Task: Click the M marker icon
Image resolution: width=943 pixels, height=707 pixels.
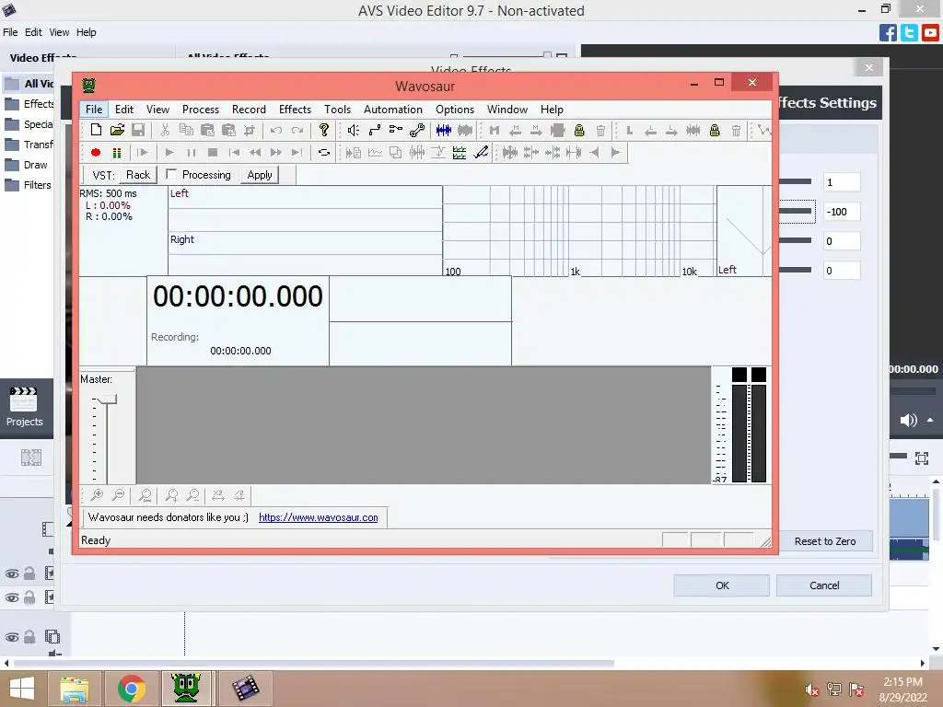Action: 495,130
